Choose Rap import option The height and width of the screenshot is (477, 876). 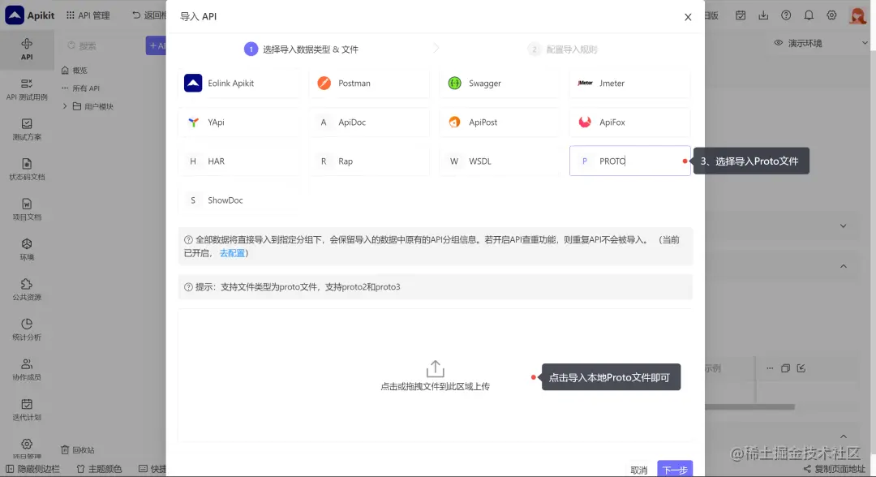click(369, 161)
